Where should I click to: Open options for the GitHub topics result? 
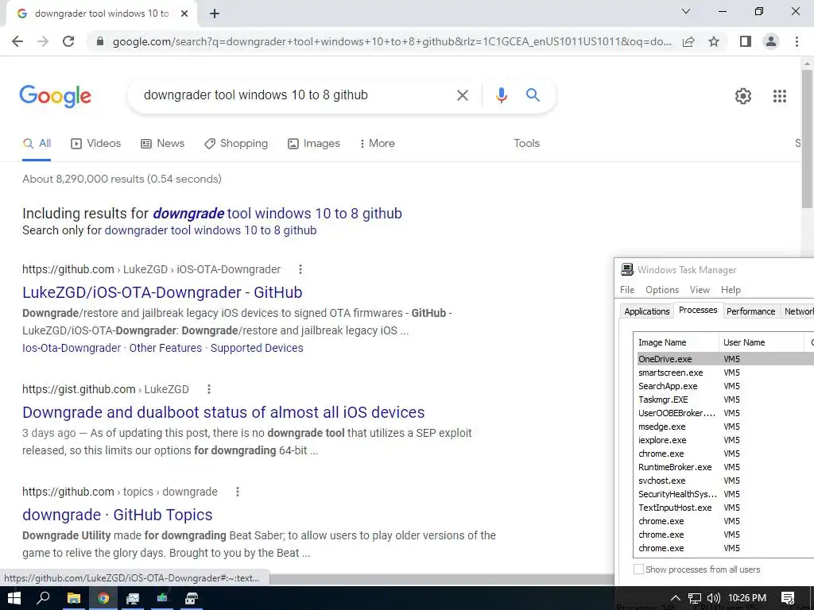click(237, 492)
